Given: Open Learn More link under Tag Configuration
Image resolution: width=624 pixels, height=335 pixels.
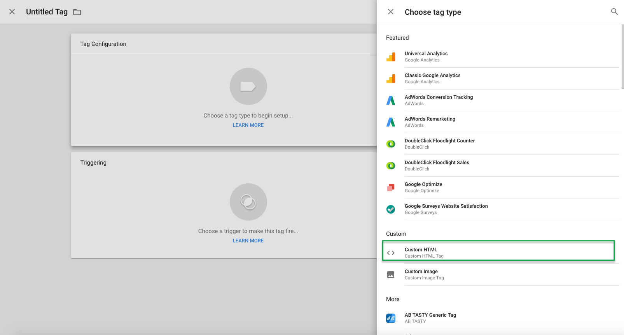Looking at the screenshot, I should (248, 125).
